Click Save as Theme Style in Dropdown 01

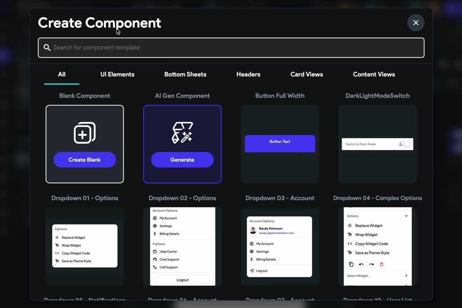(x=76, y=261)
